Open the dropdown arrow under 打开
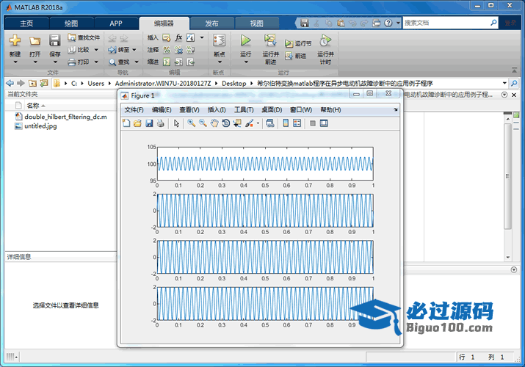Viewport: 525px width, 367px height. coord(35,62)
